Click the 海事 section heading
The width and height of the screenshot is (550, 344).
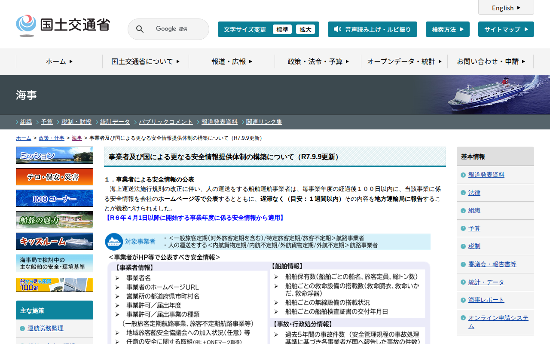point(26,95)
